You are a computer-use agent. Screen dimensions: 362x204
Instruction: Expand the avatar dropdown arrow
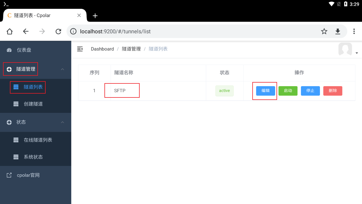pos(357,53)
